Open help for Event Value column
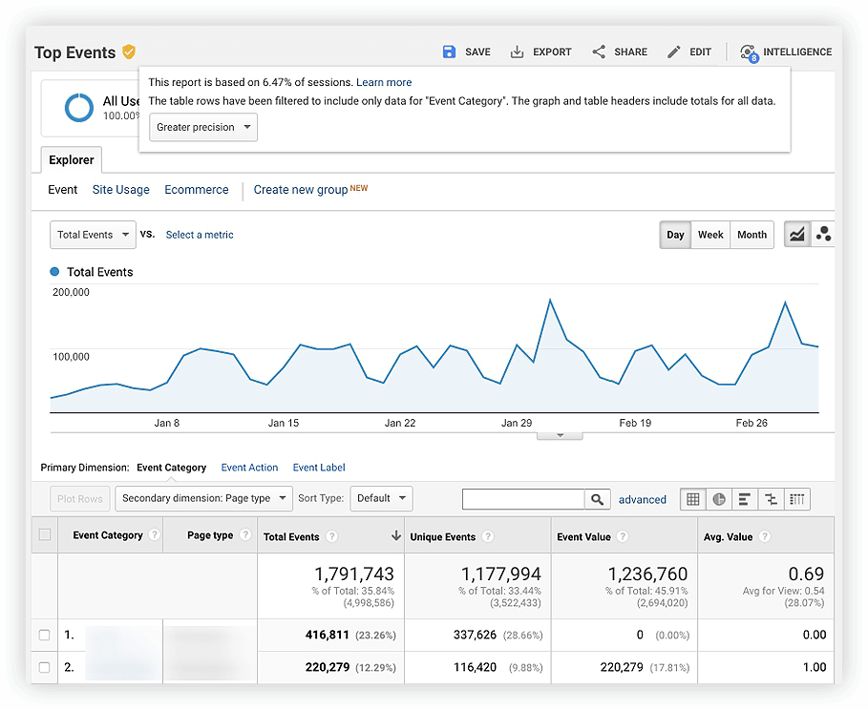This screenshot has width=868, height=710. coord(623,536)
